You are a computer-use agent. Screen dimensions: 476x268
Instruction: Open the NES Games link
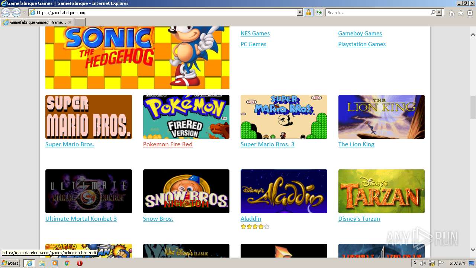pyautogui.click(x=255, y=33)
